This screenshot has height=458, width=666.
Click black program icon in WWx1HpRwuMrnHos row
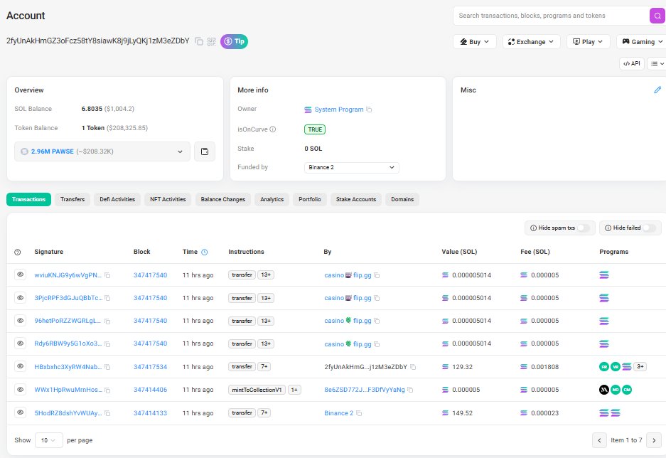coord(604,390)
